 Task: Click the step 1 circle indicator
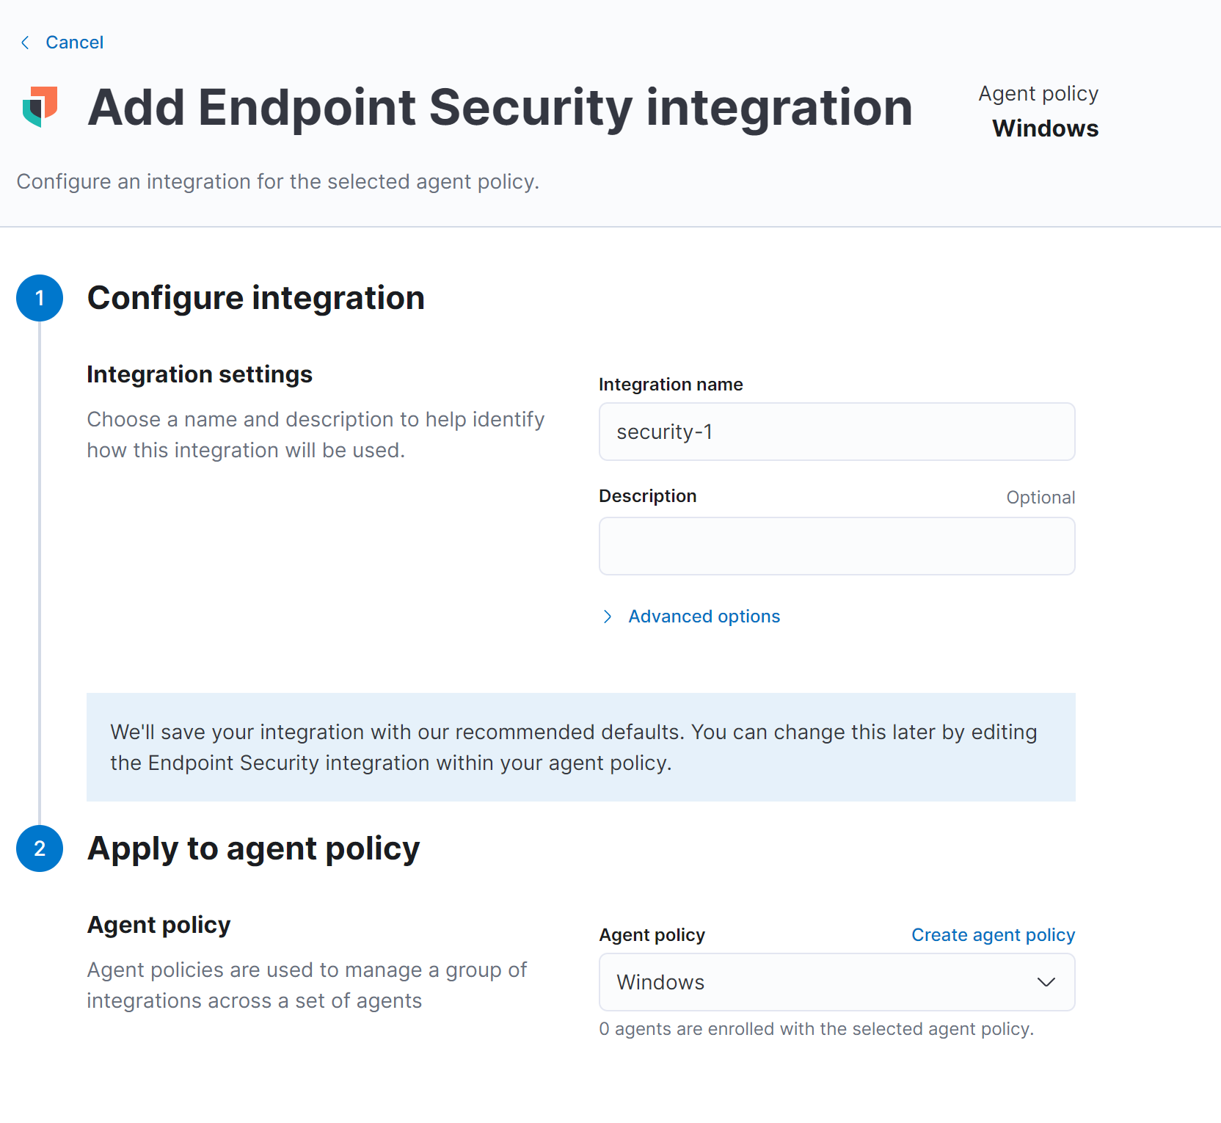click(x=40, y=298)
